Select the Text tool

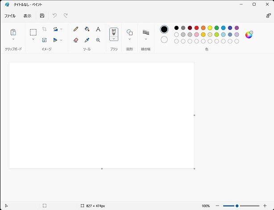tap(98, 29)
